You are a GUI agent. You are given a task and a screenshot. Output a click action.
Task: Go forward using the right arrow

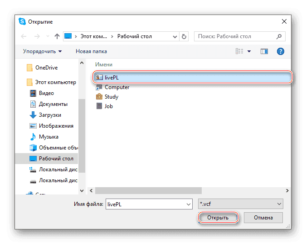(x=37, y=36)
